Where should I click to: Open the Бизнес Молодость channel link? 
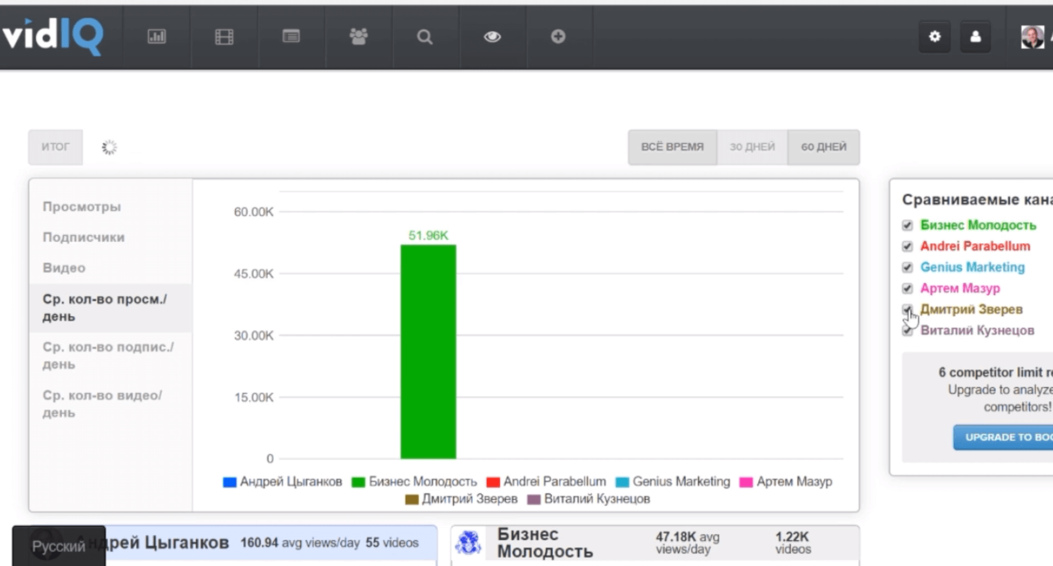pos(978,225)
